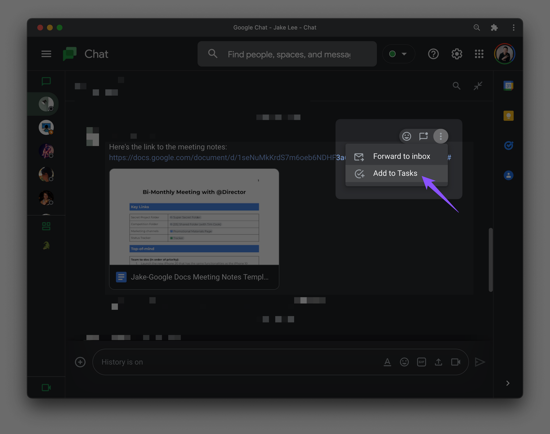Screen dimensions: 550x434
Task: Open Google Keep side panel icon
Action: coord(508,116)
